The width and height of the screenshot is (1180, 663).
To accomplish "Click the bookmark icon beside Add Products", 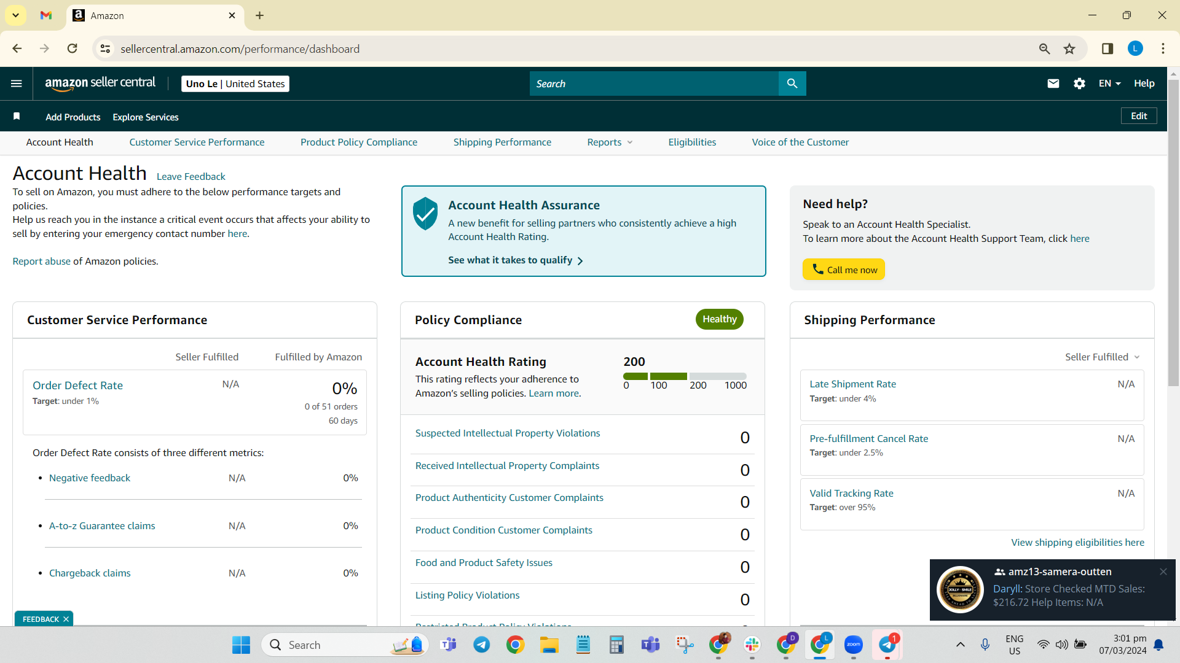I will click(x=17, y=117).
